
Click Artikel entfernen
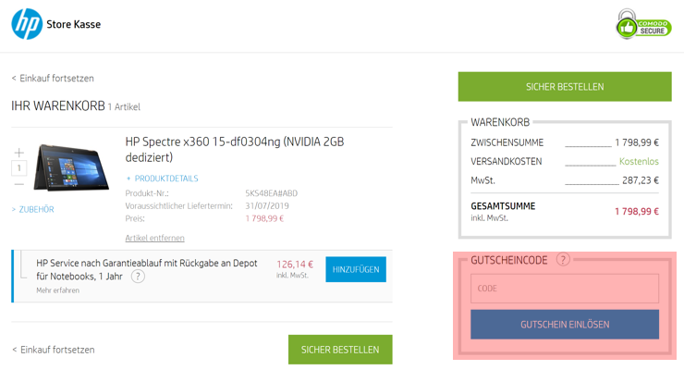(x=155, y=239)
